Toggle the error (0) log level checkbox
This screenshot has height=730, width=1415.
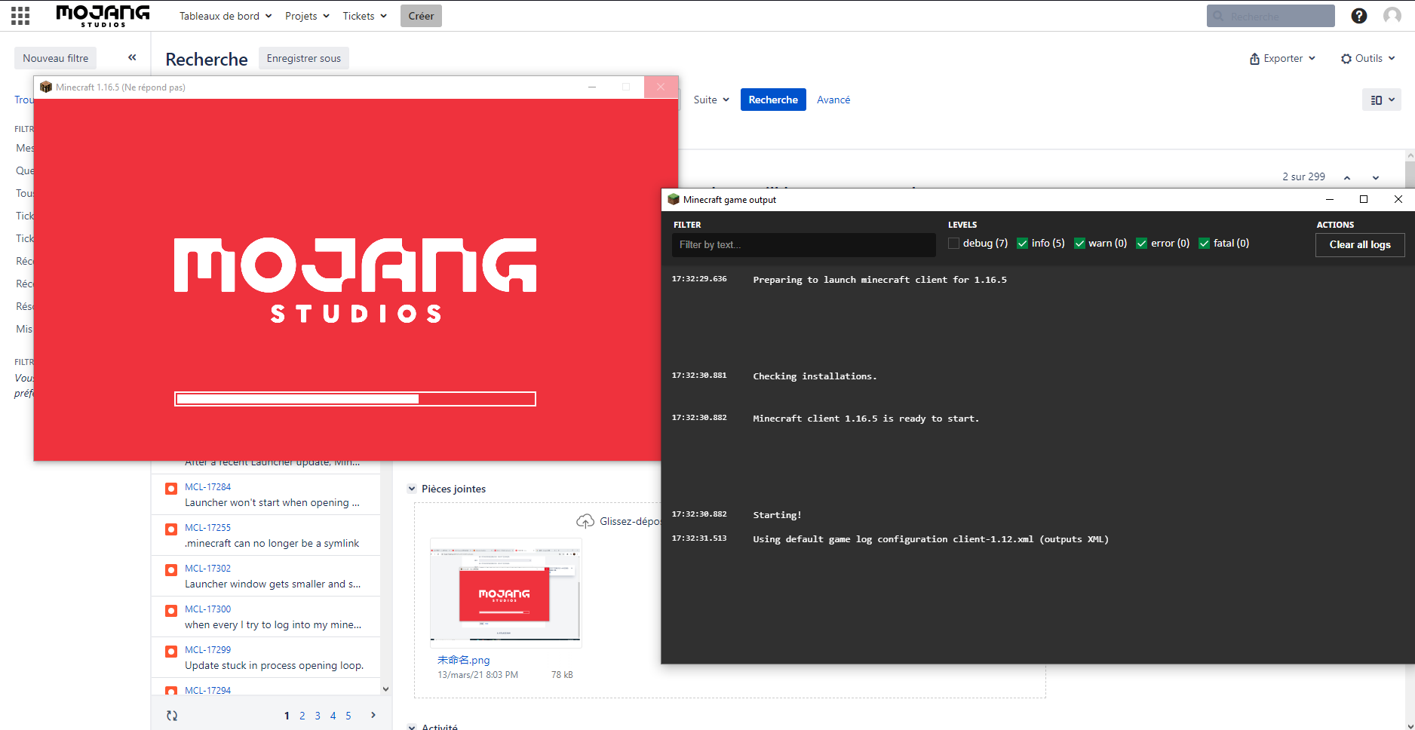click(1142, 243)
